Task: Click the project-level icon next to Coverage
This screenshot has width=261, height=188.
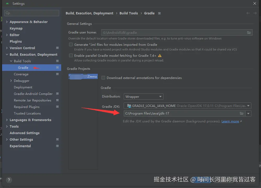Action: [x=58, y=74]
